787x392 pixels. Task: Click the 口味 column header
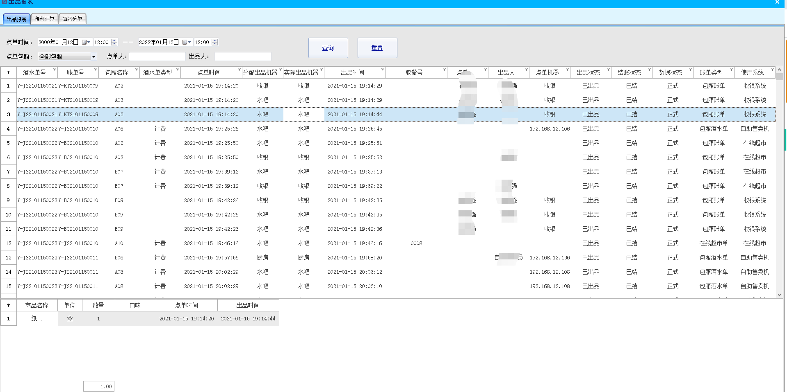[x=135, y=305]
